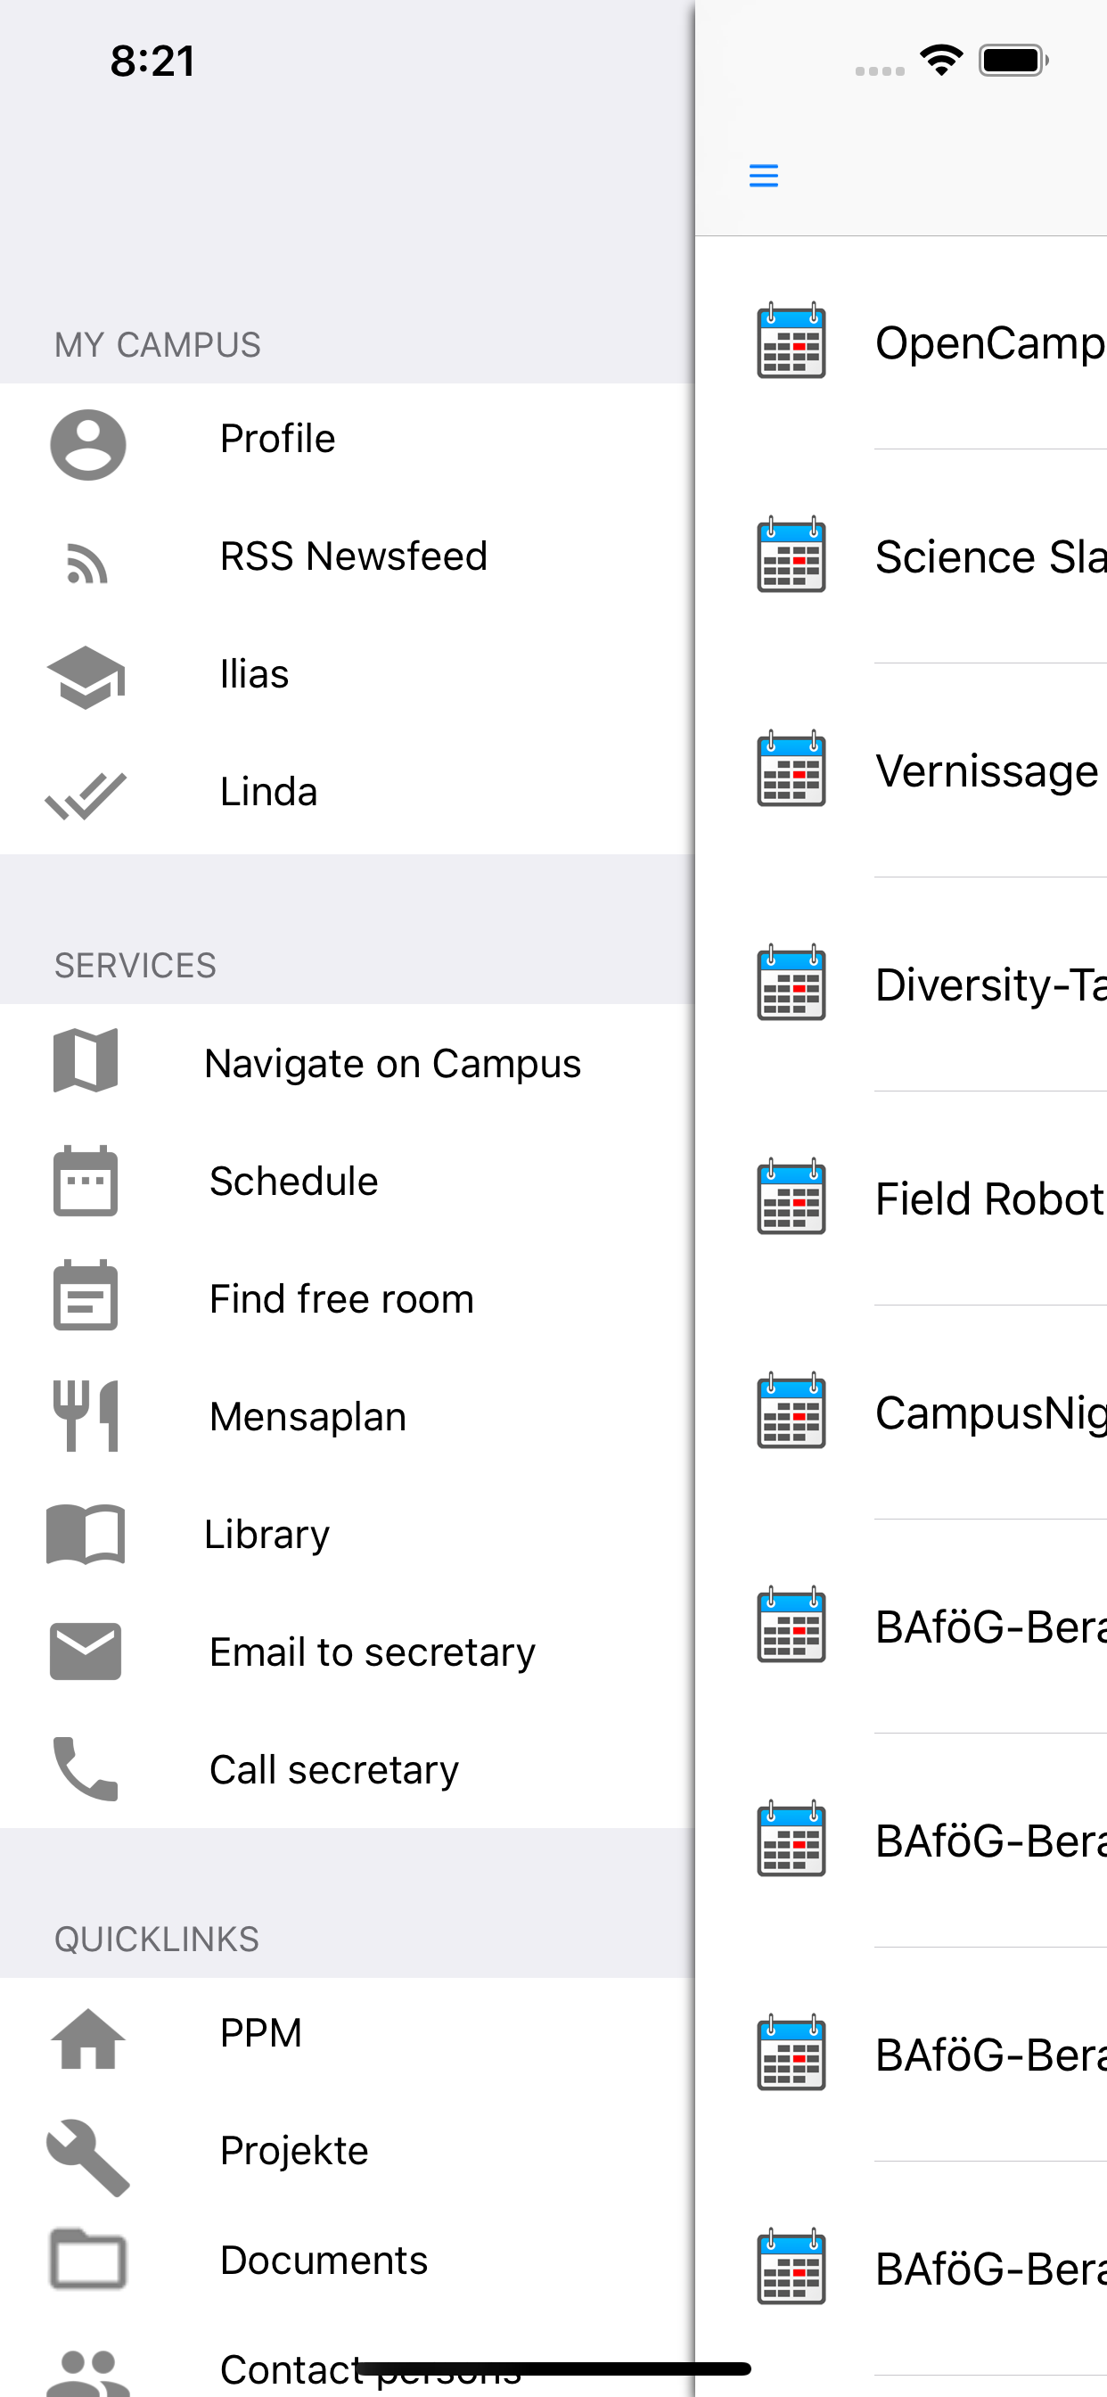Open the RSS Newsfeed feed icon
The height and width of the screenshot is (2397, 1107).
87,564
